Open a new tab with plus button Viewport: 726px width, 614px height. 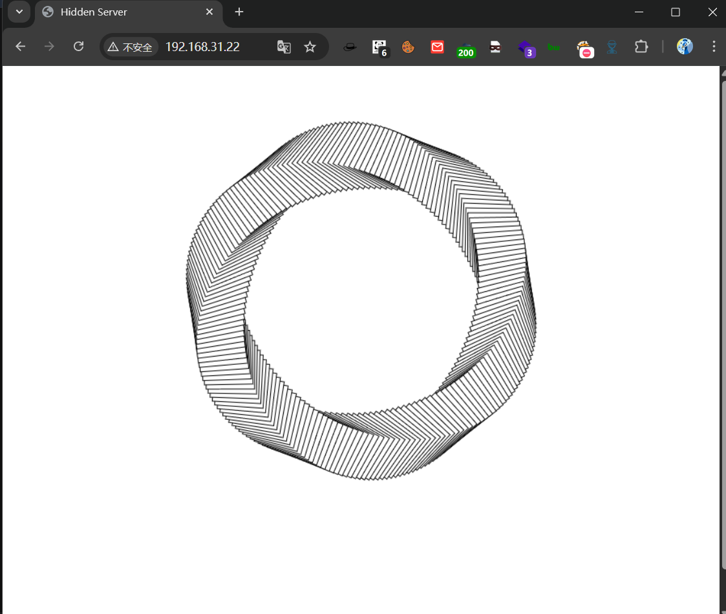point(239,12)
